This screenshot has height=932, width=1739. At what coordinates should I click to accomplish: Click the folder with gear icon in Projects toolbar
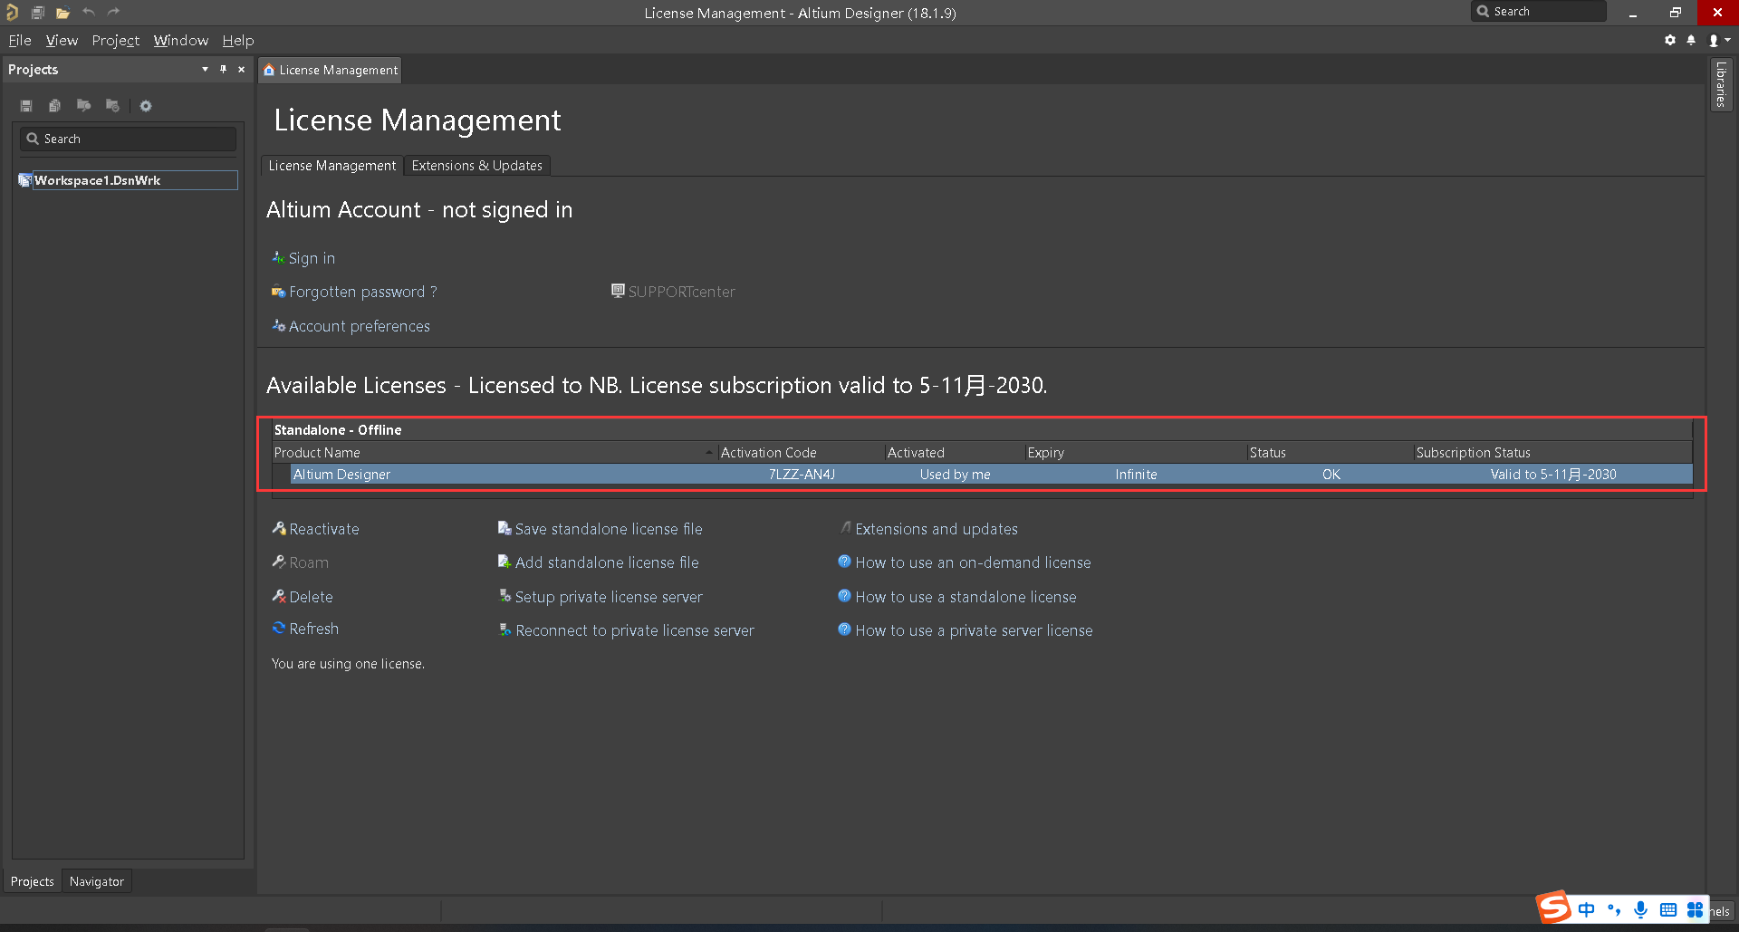coord(112,106)
